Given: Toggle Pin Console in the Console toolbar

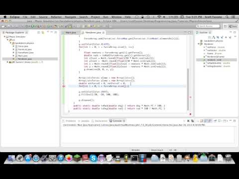Looking at the screenshot, I should coord(215,121).
